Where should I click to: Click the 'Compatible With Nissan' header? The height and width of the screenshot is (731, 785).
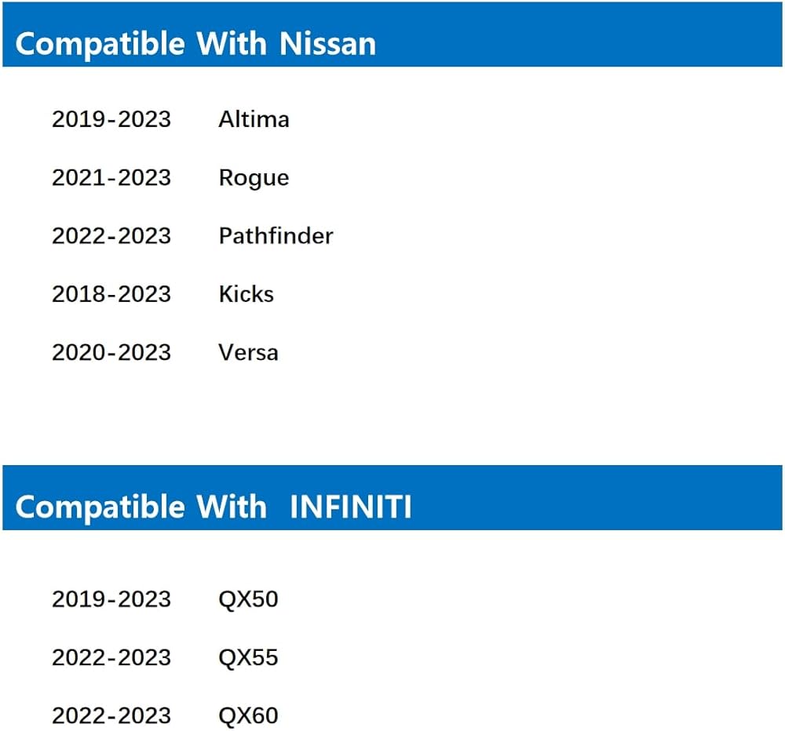point(195,44)
